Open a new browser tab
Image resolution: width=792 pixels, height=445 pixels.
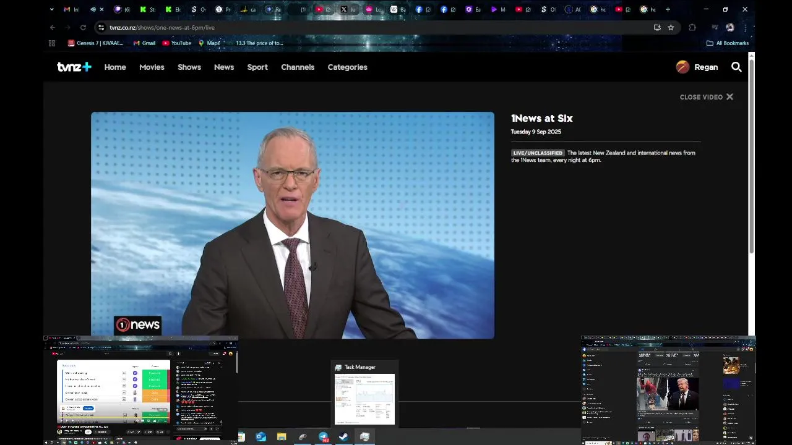click(668, 9)
